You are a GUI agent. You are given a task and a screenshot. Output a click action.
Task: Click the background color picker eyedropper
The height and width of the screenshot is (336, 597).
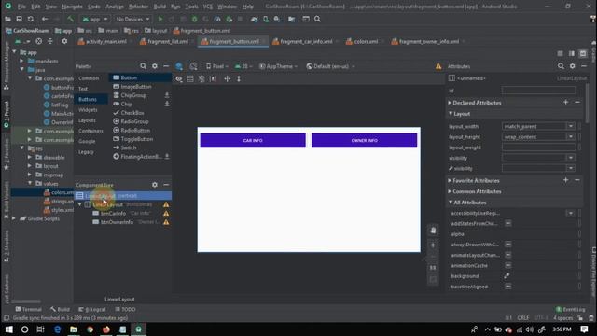pyautogui.click(x=507, y=276)
